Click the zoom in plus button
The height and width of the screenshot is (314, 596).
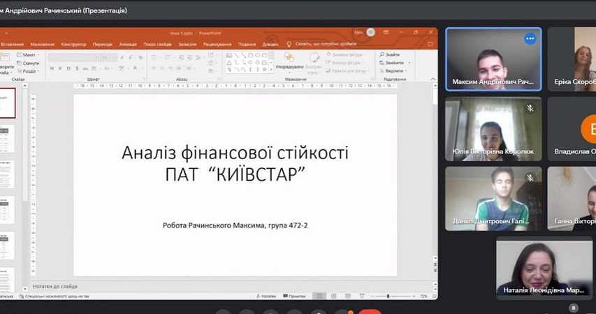coord(414,296)
